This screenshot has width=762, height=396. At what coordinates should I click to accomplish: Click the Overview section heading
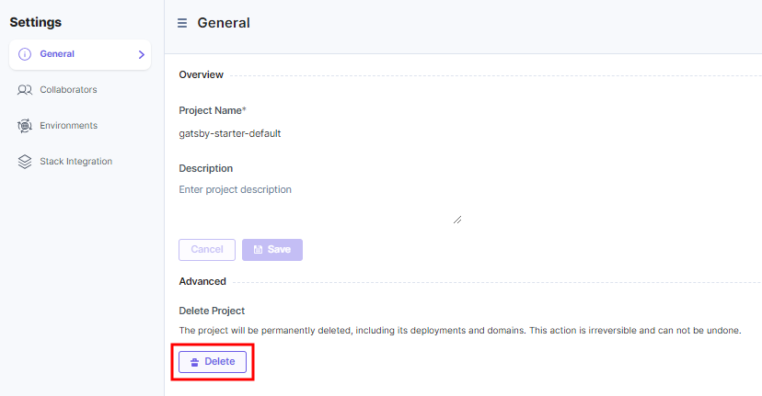point(202,74)
